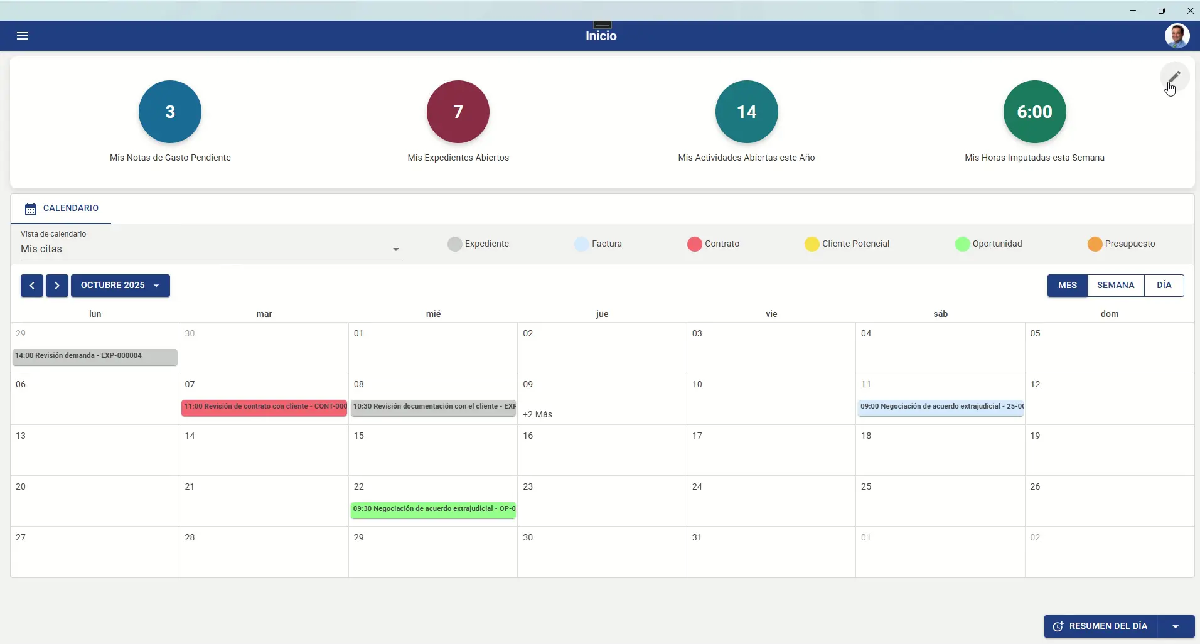The height and width of the screenshot is (644, 1200).
Task: Open the Octubre 2025 month picker
Action: click(120, 286)
